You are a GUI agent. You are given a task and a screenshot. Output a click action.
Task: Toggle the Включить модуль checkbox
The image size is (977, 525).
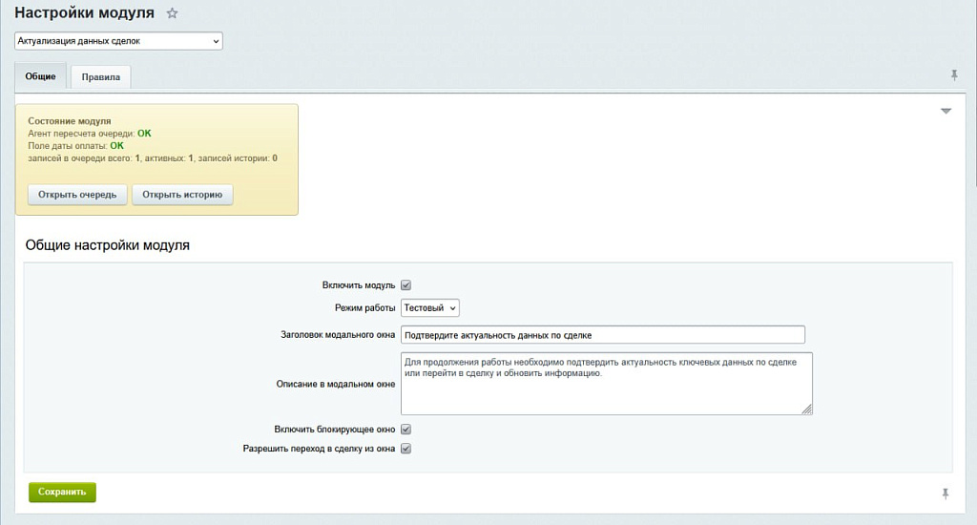click(405, 285)
